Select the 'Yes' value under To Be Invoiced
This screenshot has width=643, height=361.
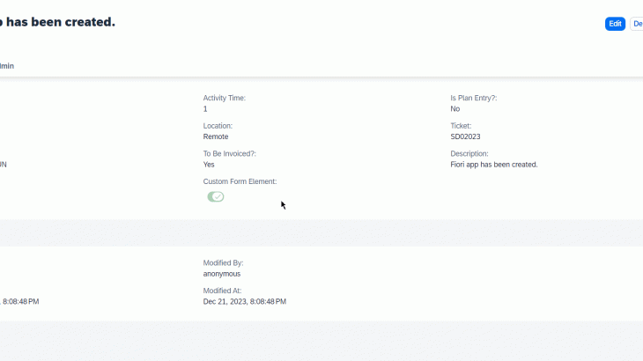209,165
